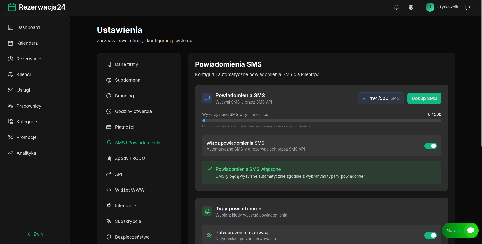This screenshot has height=244, width=482.
Task: Disable the Włącz powiadomienia SMS toggle
Action: [431, 146]
